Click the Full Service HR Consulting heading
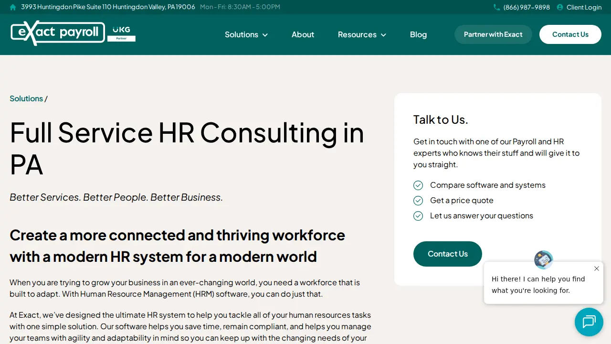Image resolution: width=611 pixels, height=344 pixels. click(187, 148)
